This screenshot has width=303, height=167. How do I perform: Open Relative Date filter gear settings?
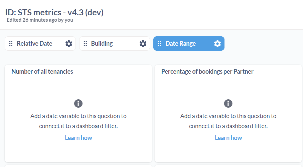(x=69, y=44)
